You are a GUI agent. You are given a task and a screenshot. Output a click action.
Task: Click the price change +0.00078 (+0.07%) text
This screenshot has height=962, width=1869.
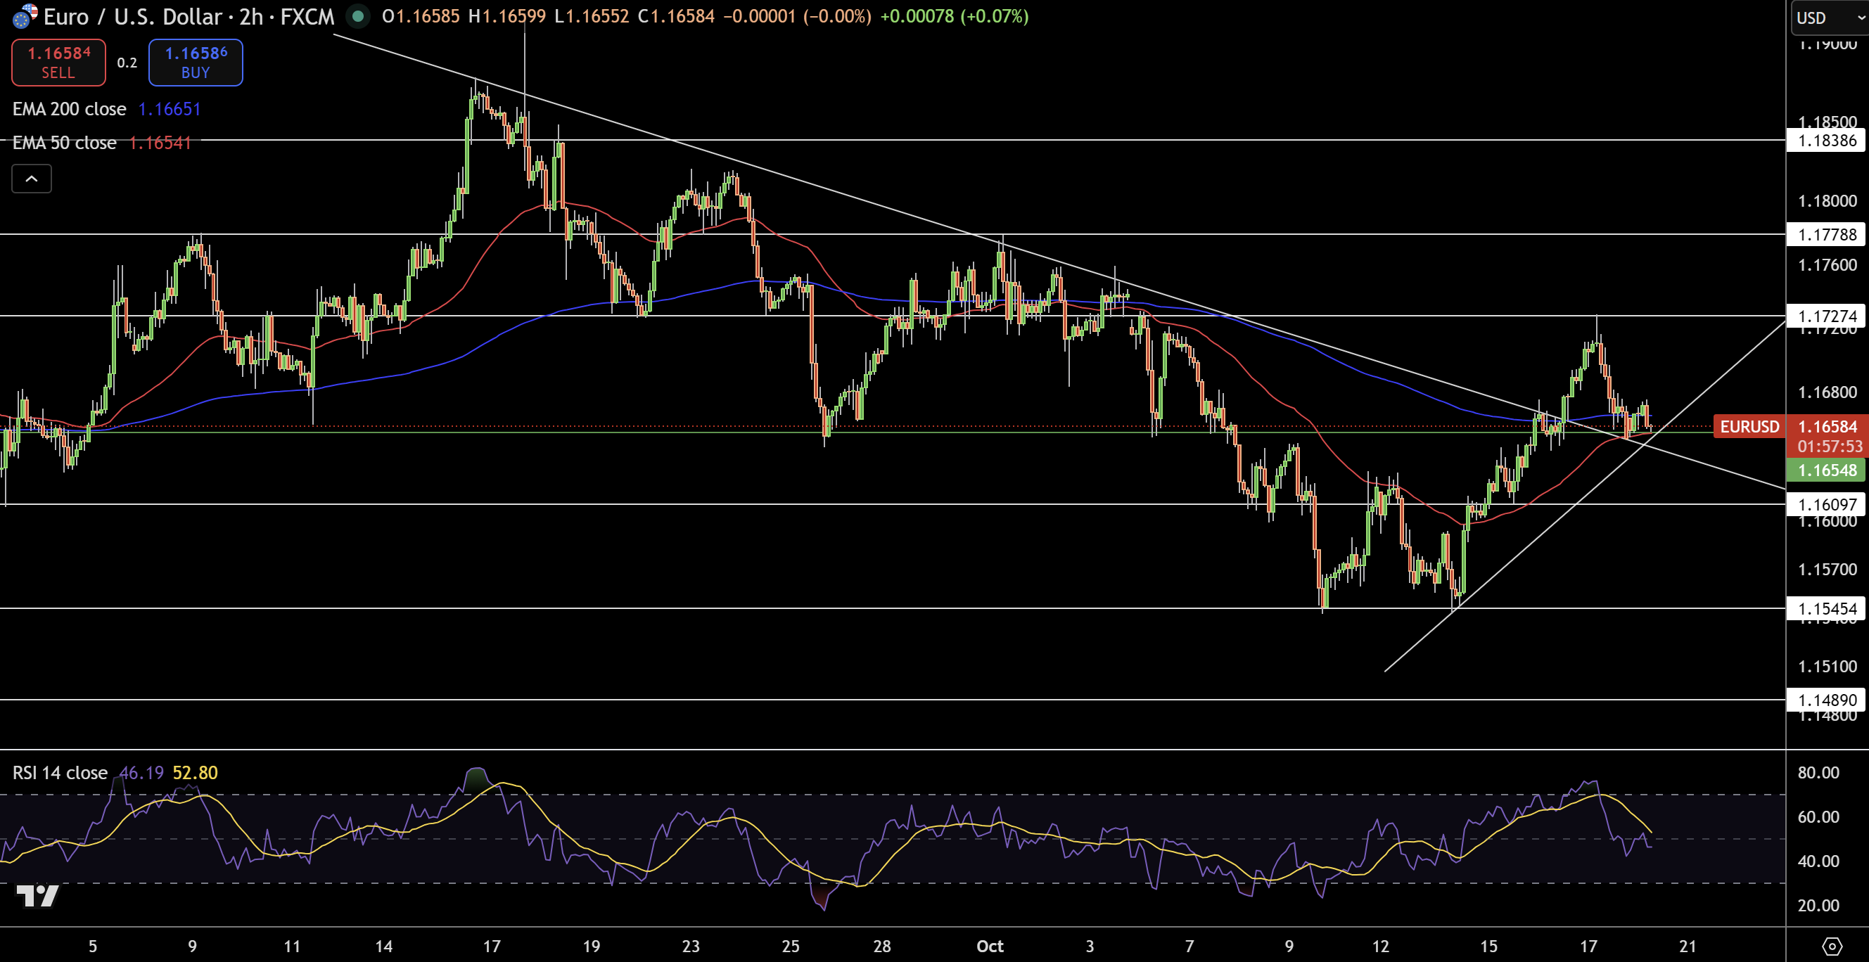(954, 16)
